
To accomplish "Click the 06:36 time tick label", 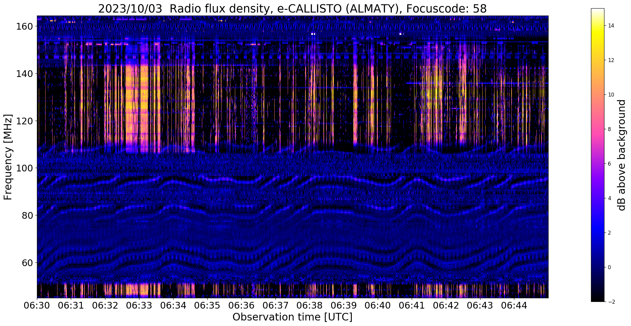I will 241,305.
